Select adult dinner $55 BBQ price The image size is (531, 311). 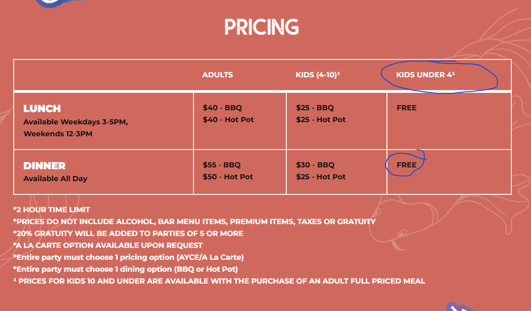point(222,165)
